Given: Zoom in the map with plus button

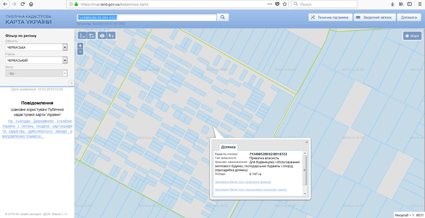Looking at the screenshot, I should 80,46.
